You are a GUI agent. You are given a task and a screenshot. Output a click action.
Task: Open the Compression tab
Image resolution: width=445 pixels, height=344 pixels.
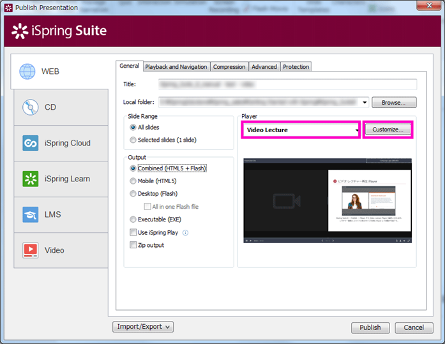[x=229, y=67]
